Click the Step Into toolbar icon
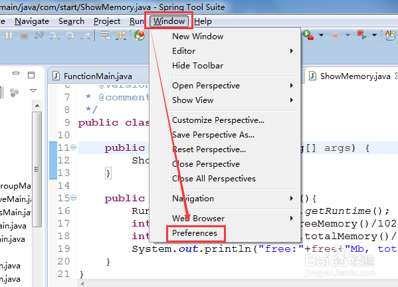398x287 pixels. [x=54, y=35]
